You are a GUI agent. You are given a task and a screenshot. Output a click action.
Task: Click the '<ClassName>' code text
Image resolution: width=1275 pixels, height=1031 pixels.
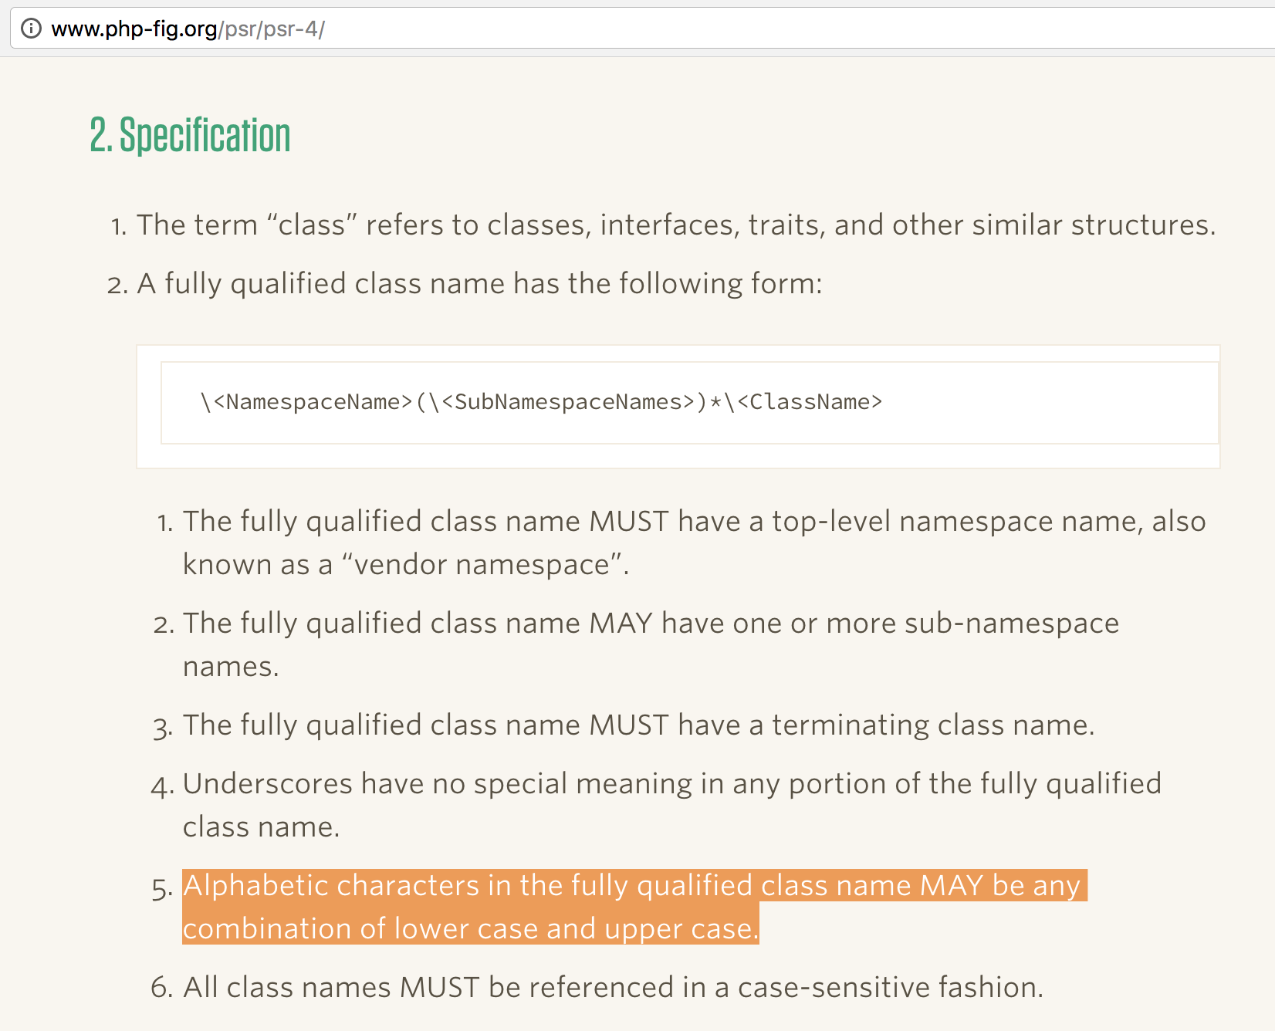pyautogui.click(x=810, y=402)
